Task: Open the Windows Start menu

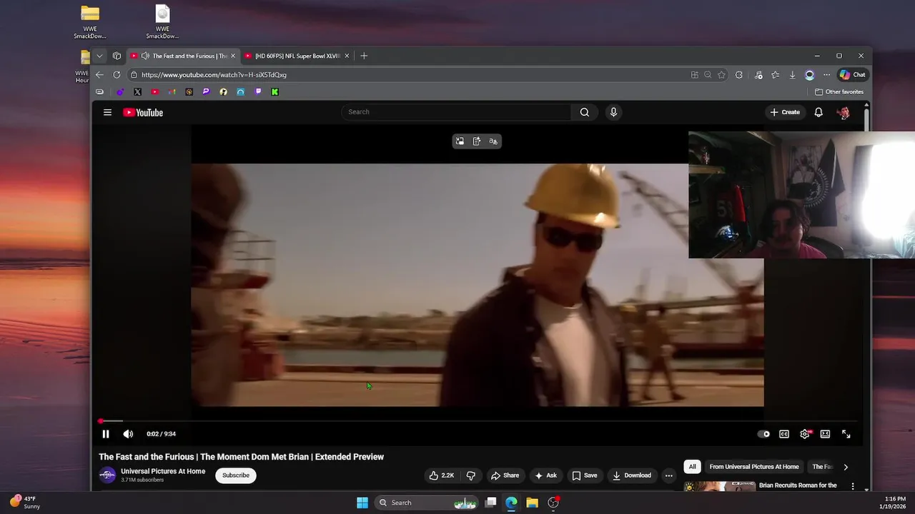Action: pyautogui.click(x=362, y=503)
